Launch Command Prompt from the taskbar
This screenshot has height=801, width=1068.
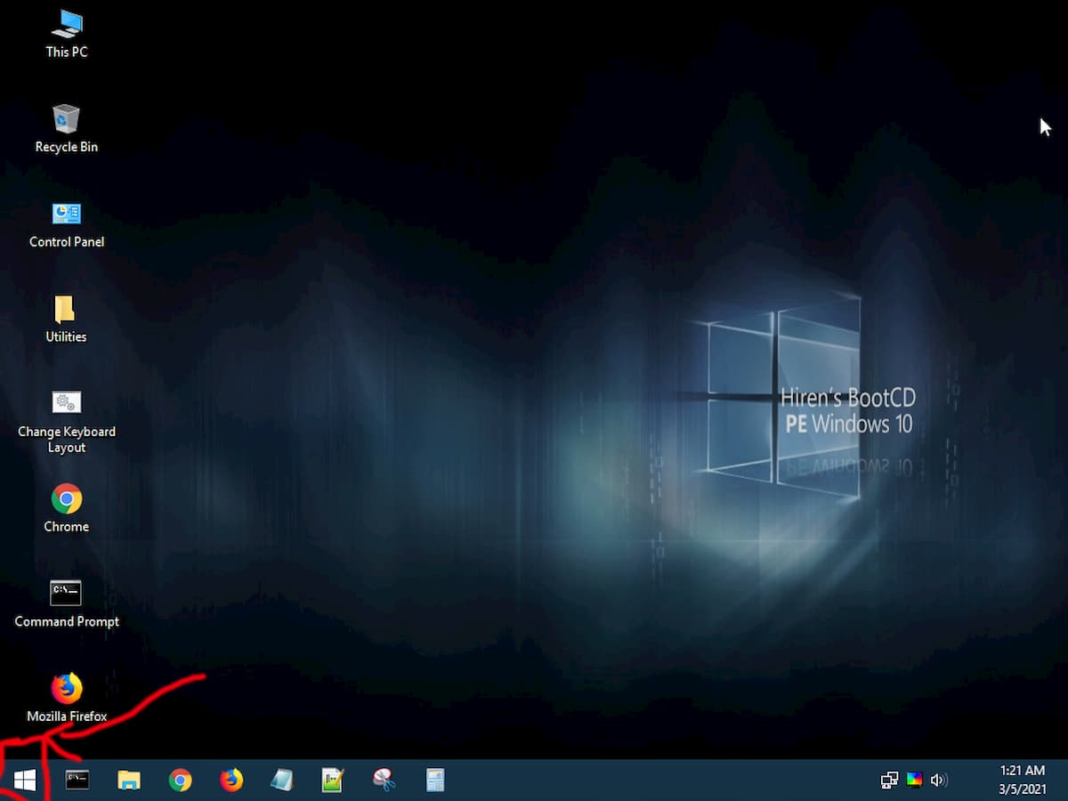click(77, 781)
